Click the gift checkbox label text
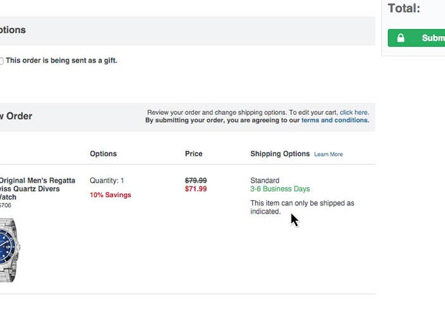This screenshot has width=445, height=314. pyautogui.click(x=61, y=61)
